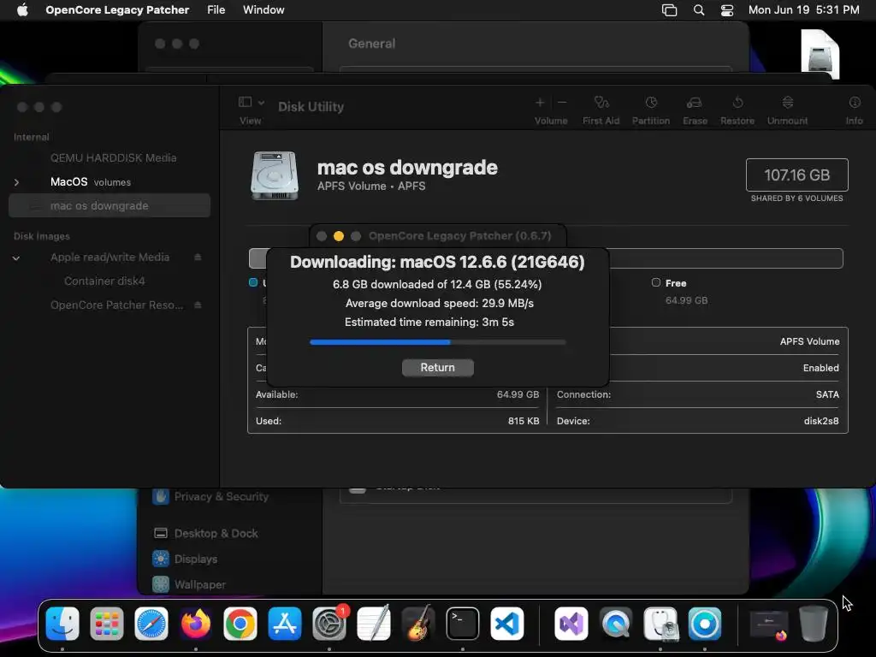The height and width of the screenshot is (657, 876).
Task: Open Control Center in menu bar
Action: point(727,10)
